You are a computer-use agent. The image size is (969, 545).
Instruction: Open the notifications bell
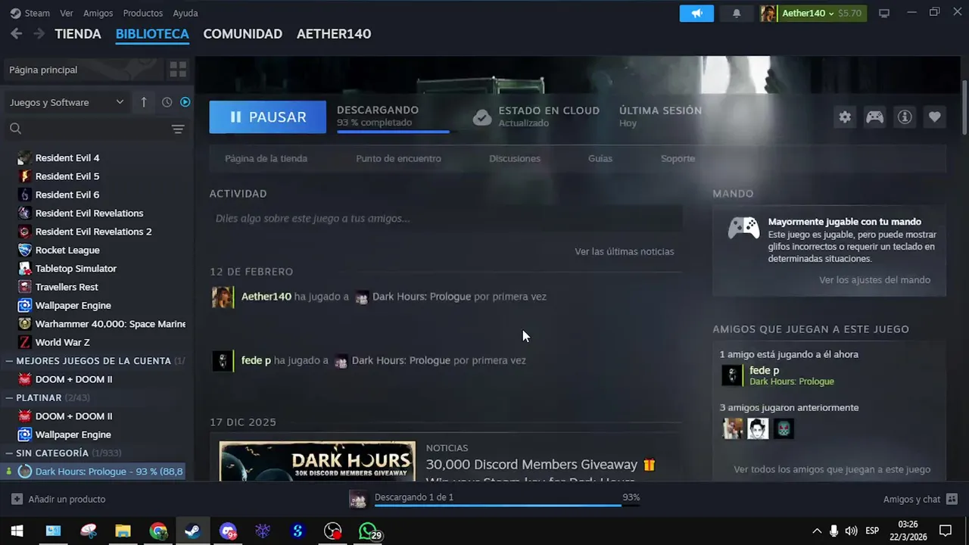(x=737, y=14)
